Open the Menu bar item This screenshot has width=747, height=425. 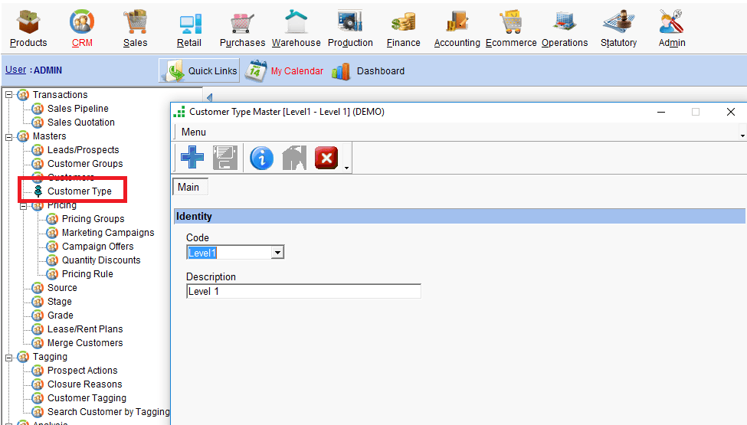click(x=193, y=132)
